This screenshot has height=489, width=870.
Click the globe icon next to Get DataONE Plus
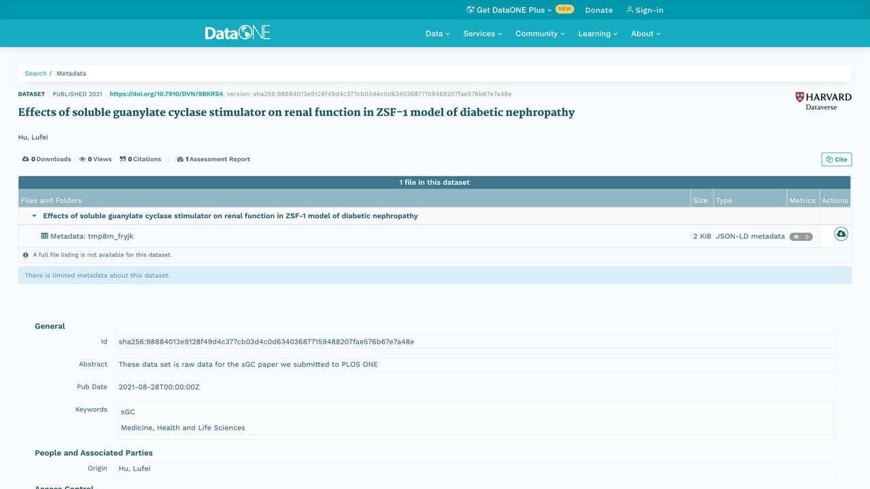(470, 10)
